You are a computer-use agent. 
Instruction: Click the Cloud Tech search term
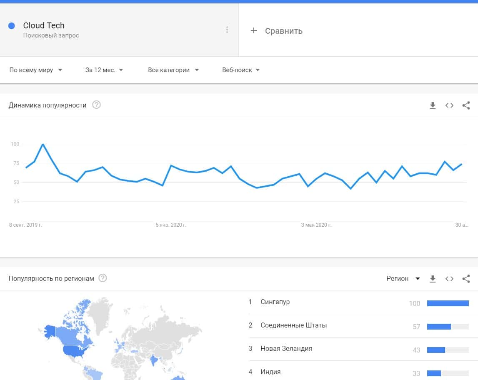coord(44,25)
